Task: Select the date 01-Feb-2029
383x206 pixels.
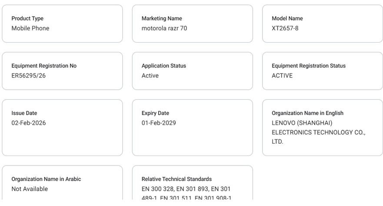Action: (159, 123)
